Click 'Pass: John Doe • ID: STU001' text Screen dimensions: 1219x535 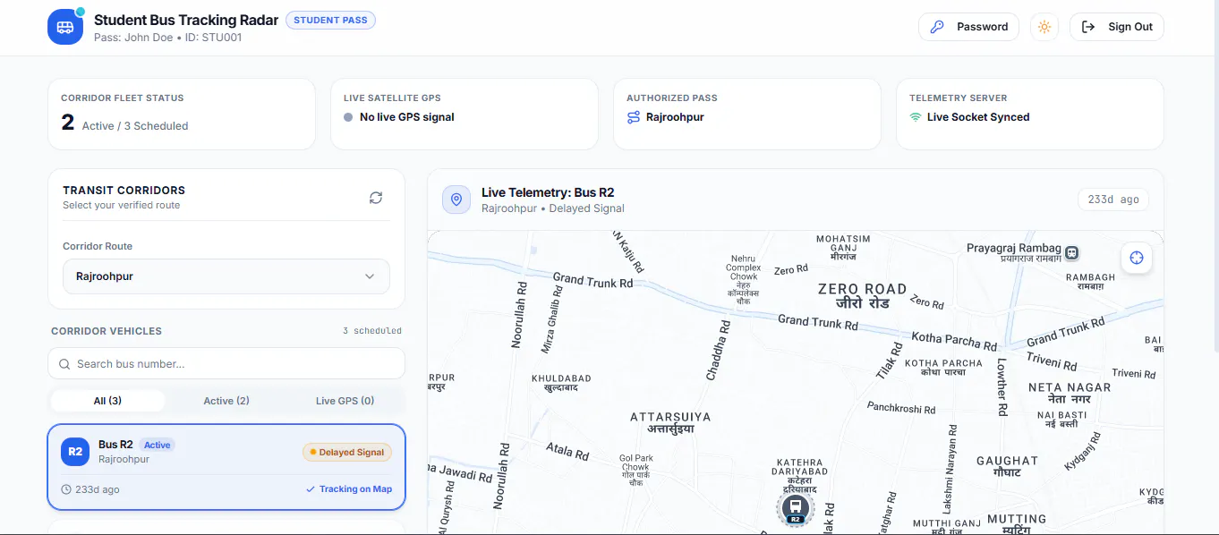point(168,38)
